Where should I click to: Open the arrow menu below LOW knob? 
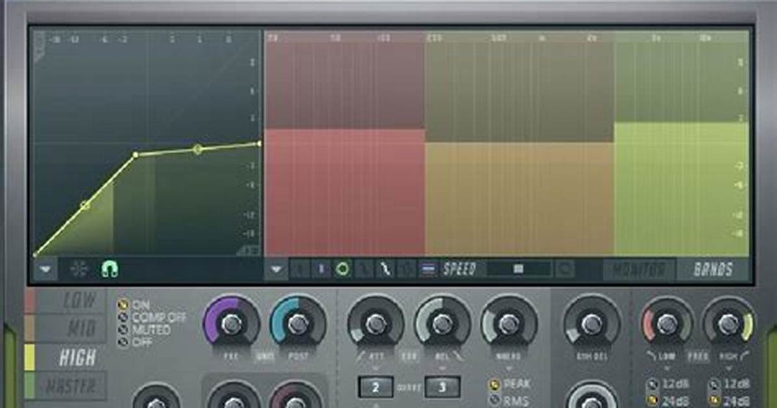[667, 368]
